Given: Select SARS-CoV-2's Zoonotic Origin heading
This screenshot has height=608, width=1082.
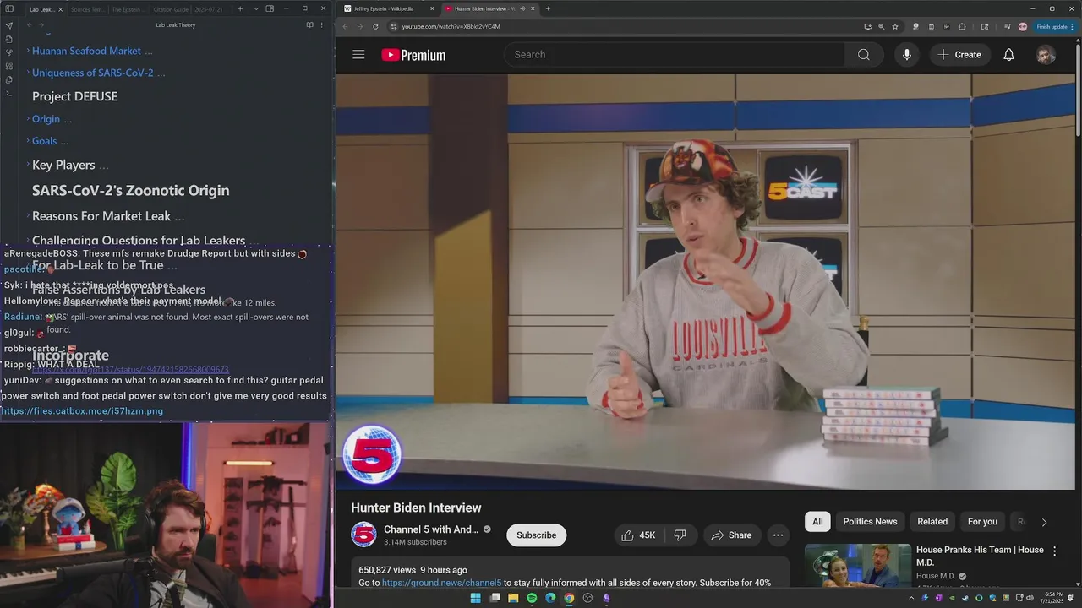Looking at the screenshot, I should click(x=130, y=190).
